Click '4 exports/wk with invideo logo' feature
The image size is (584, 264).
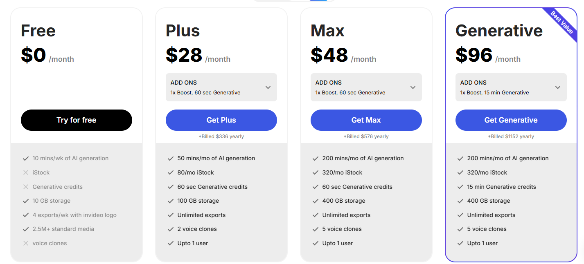coord(74,215)
